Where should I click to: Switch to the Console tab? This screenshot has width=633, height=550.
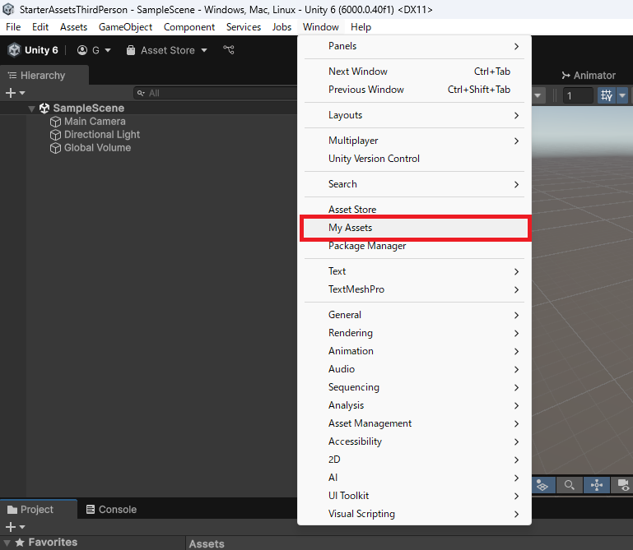(x=112, y=509)
